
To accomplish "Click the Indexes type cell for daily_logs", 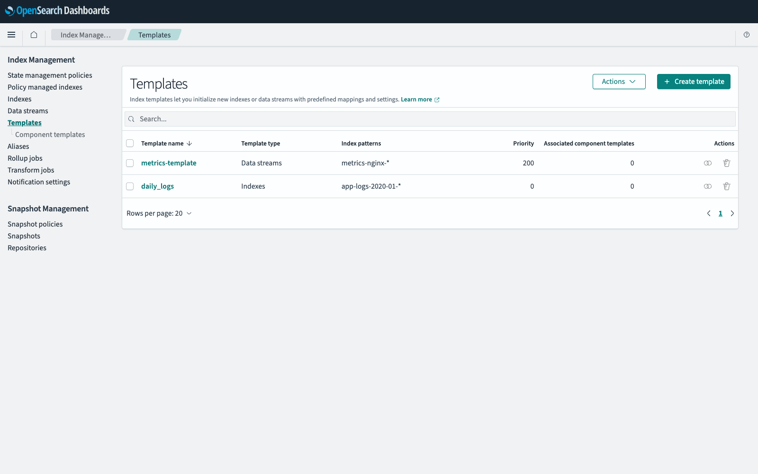I will click(x=253, y=186).
